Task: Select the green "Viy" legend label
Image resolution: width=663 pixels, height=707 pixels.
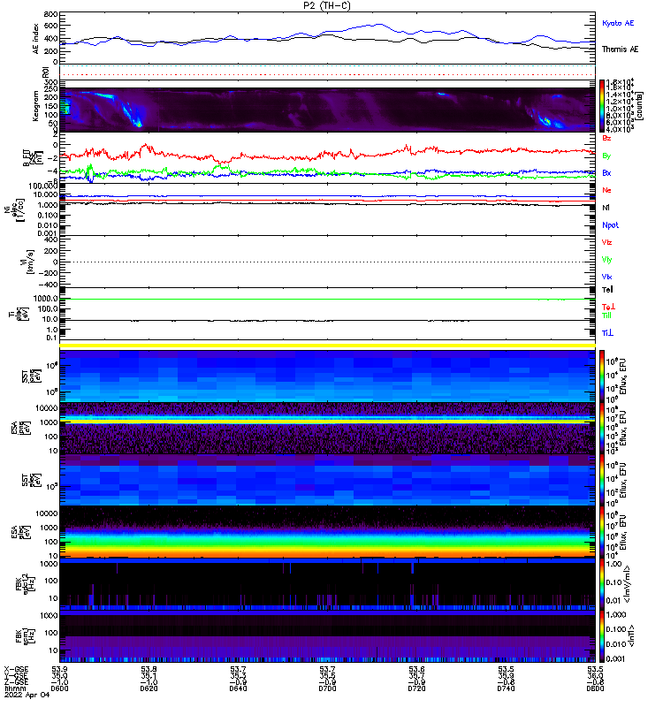Action: 606,260
